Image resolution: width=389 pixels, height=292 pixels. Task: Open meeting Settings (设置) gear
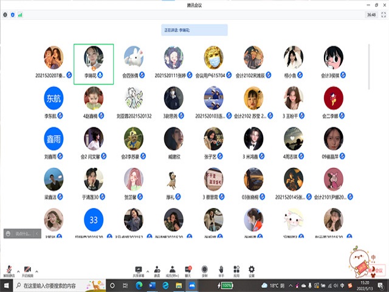[251, 271]
